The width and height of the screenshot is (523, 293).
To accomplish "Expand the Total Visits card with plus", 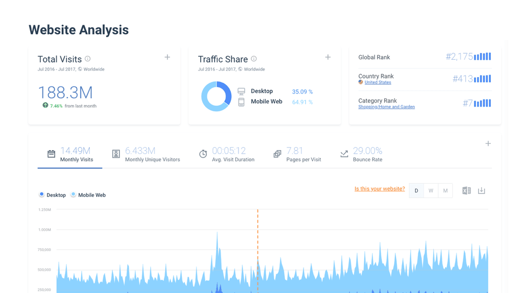I will (167, 57).
